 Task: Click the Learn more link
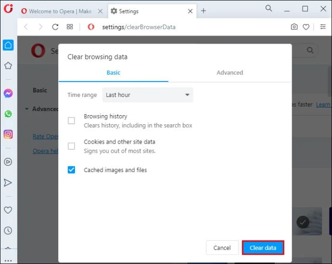click(323, 105)
